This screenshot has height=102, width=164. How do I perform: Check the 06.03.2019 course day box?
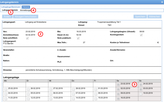tap(51, 94)
